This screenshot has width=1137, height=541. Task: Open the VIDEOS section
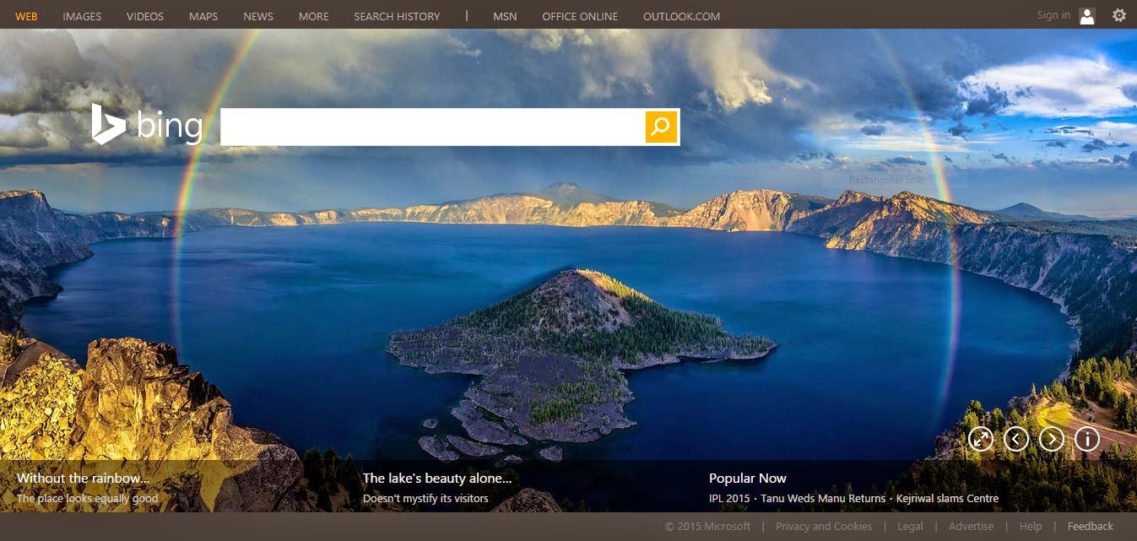[x=144, y=16]
